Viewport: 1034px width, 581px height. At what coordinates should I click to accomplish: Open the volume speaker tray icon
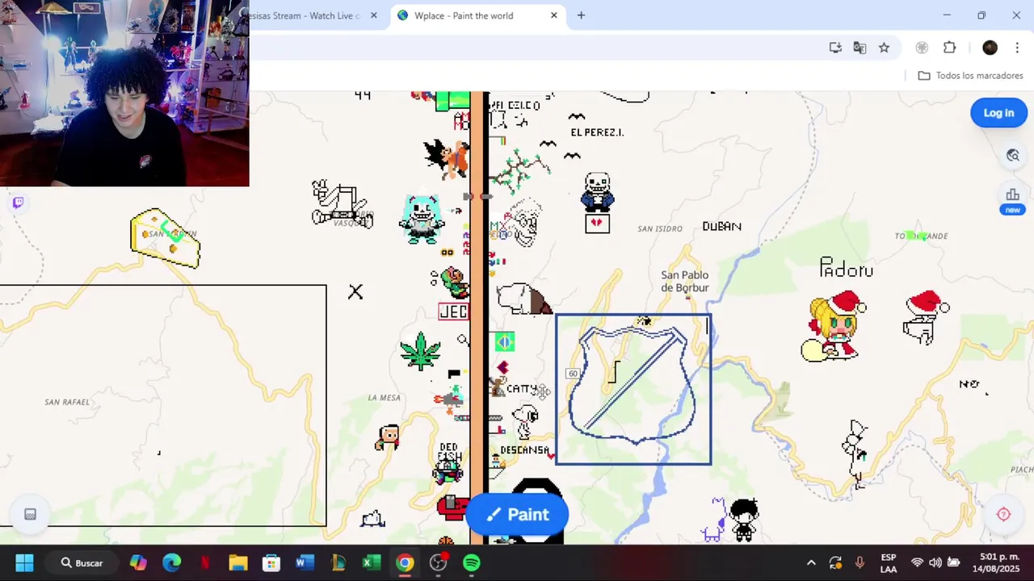(935, 562)
